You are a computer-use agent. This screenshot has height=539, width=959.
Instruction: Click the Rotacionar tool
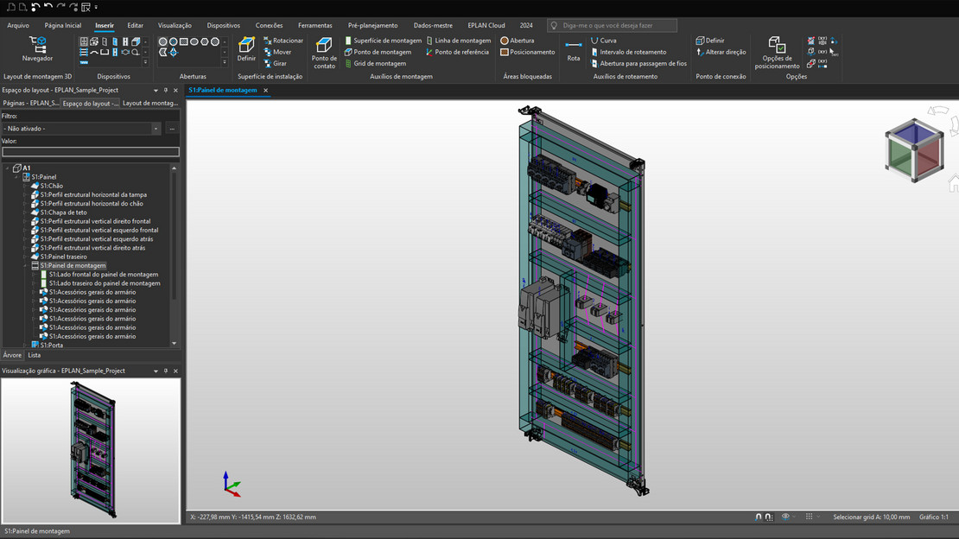point(283,41)
